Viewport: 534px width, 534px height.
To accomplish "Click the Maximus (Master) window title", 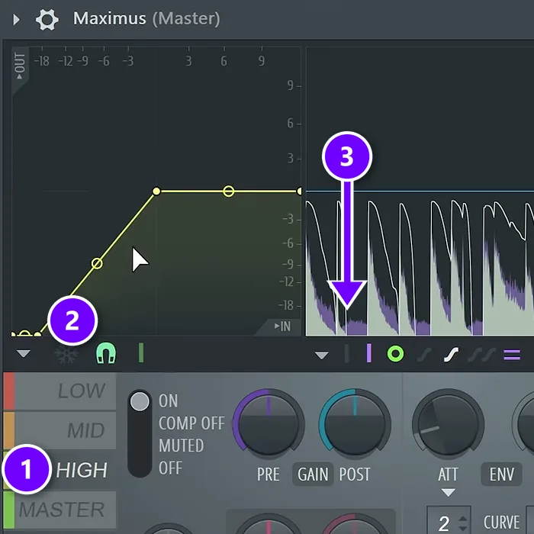I will pos(146,18).
